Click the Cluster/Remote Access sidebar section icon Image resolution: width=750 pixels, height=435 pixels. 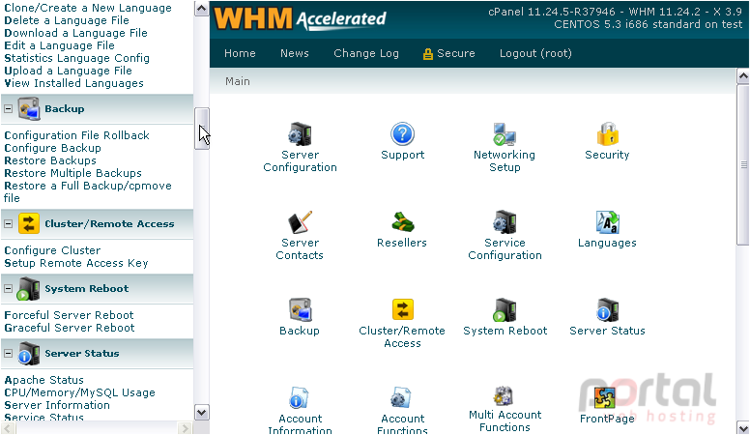pyautogui.click(x=29, y=223)
